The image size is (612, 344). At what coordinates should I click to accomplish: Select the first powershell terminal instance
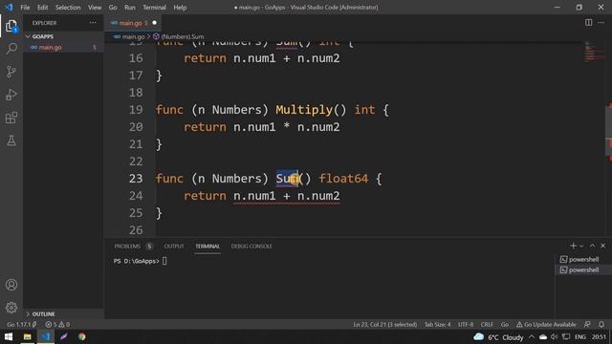(x=579, y=259)
